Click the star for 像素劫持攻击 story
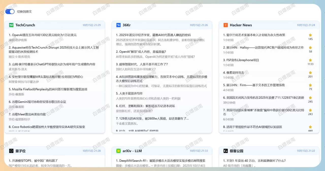Viewport: 325px width, 171px height. [x=310, y=73]
